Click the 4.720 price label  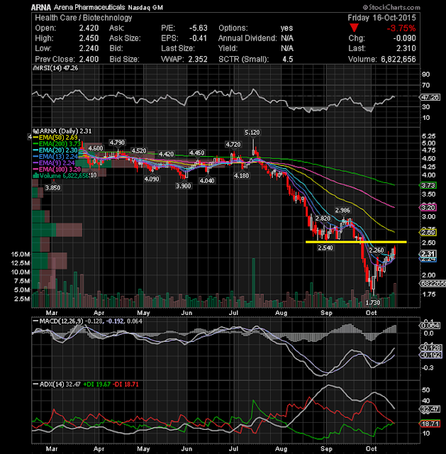pos(233,144)
